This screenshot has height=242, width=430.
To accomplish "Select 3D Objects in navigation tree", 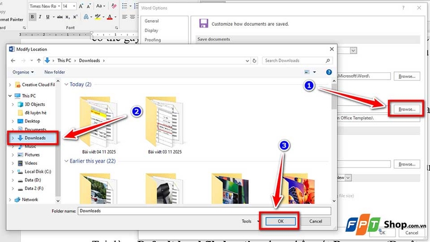I will pos(34,104).
